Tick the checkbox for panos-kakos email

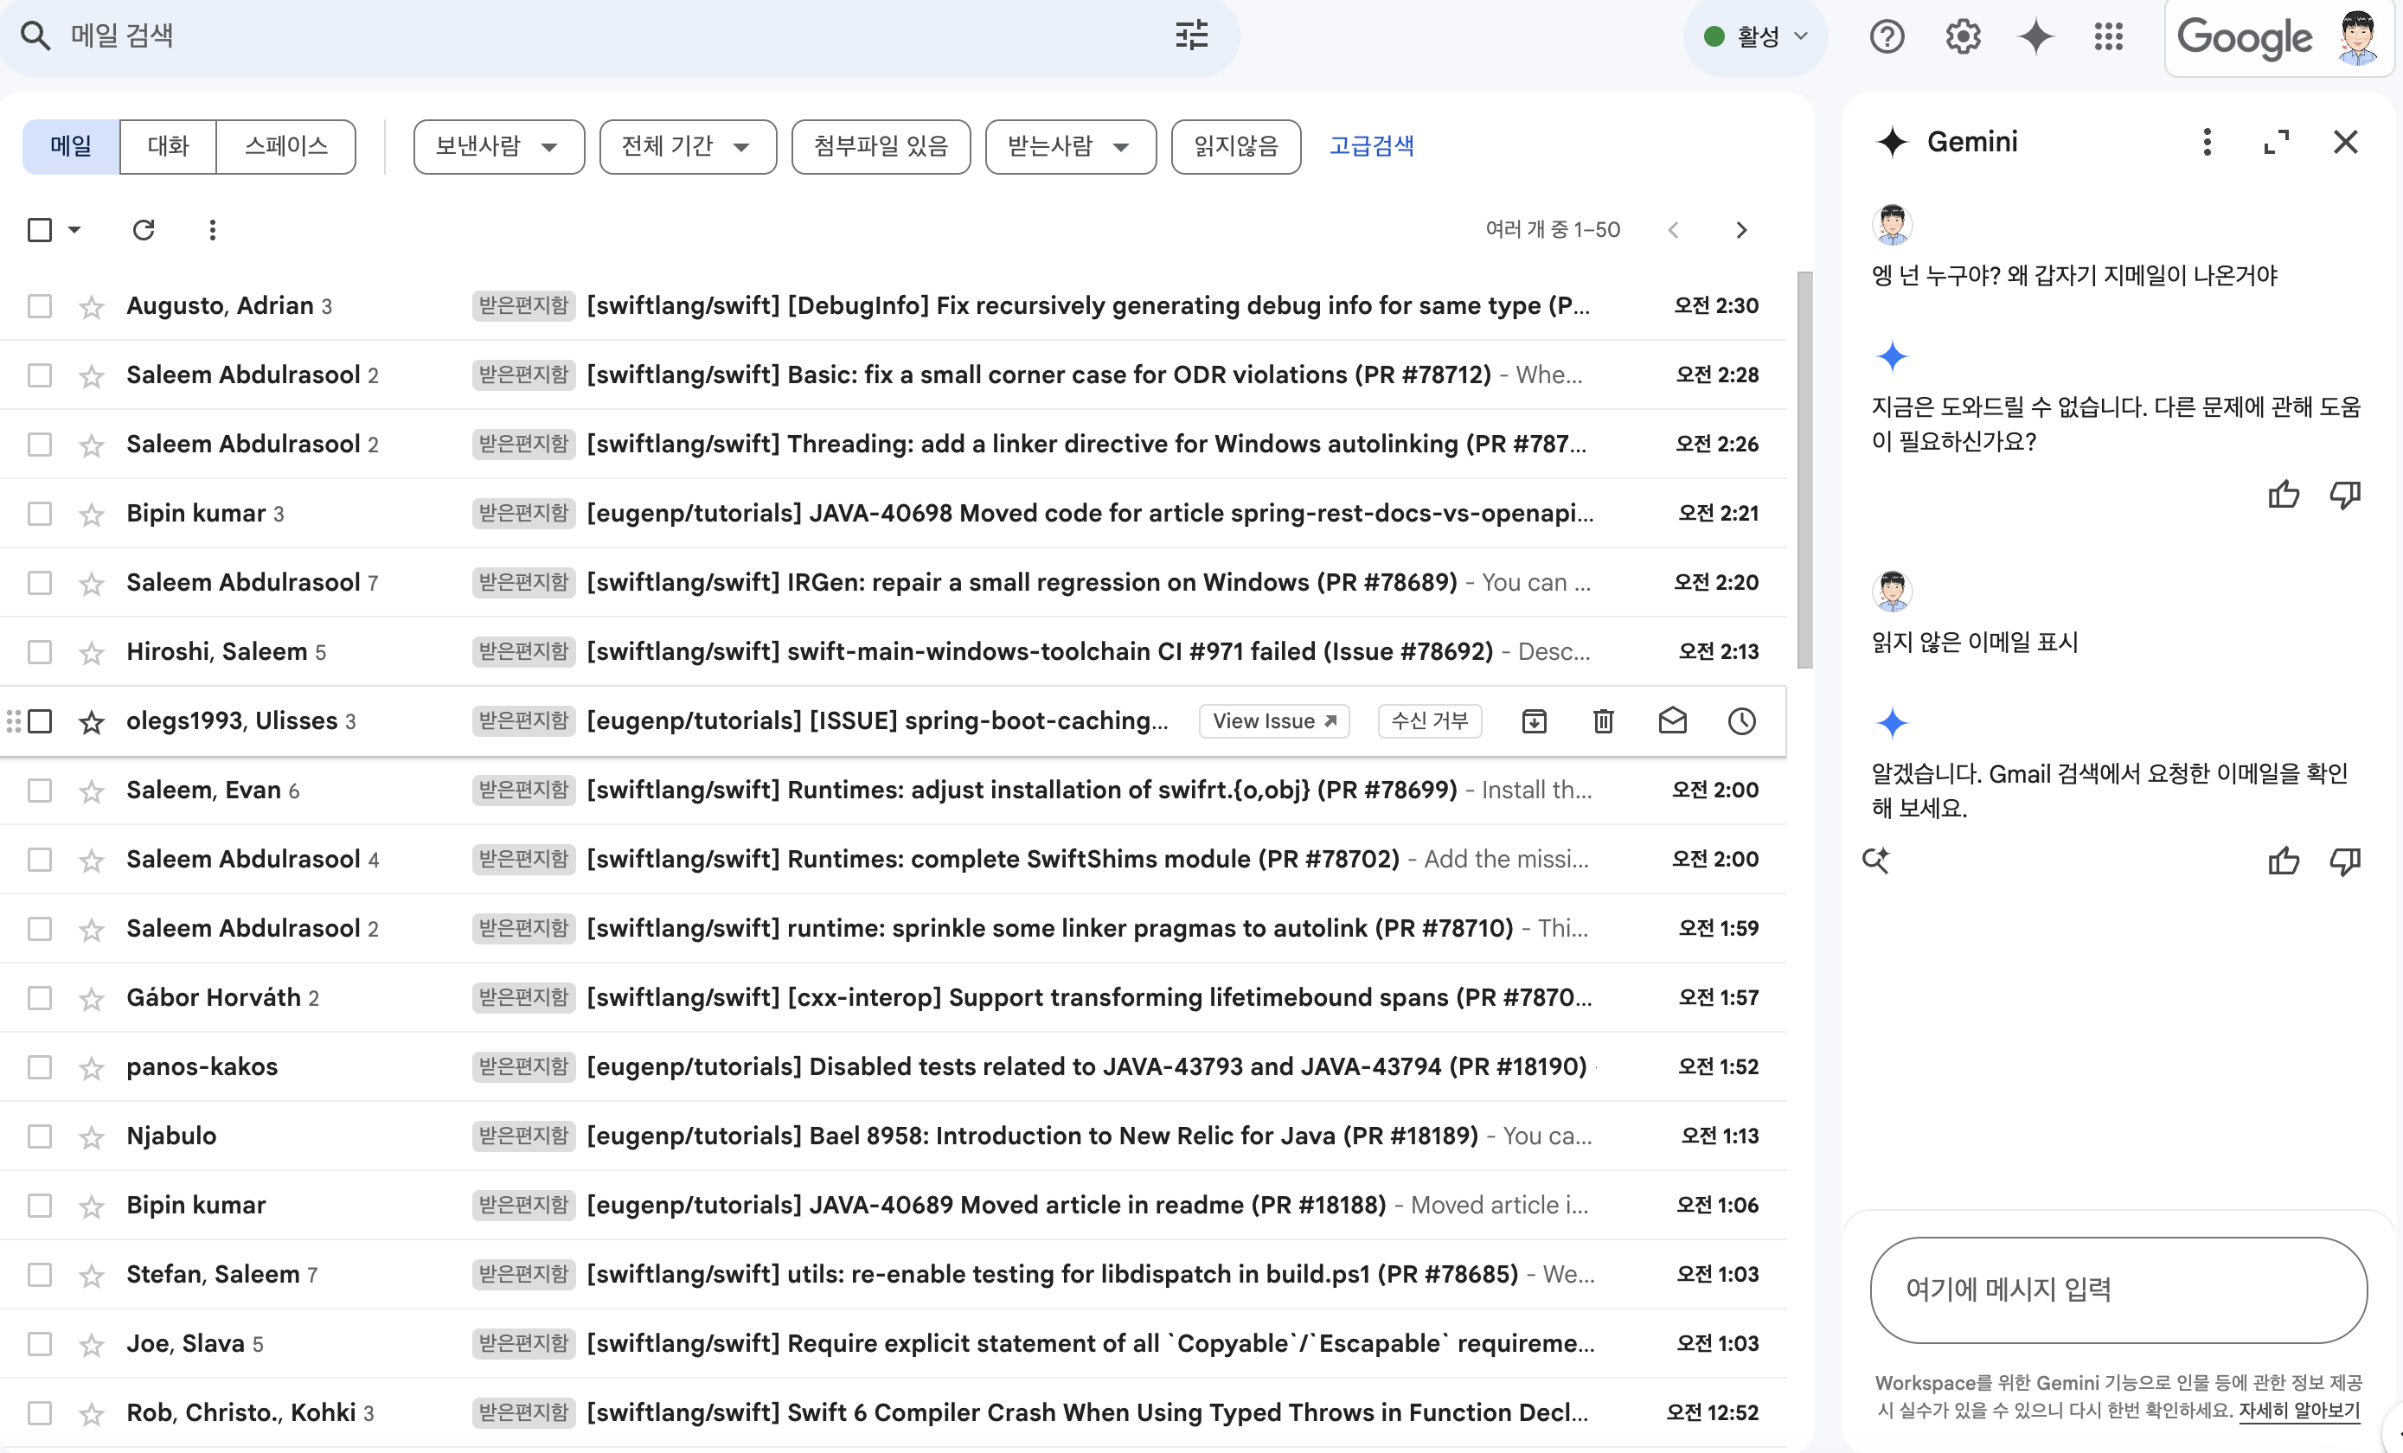tap(40, 1068)
